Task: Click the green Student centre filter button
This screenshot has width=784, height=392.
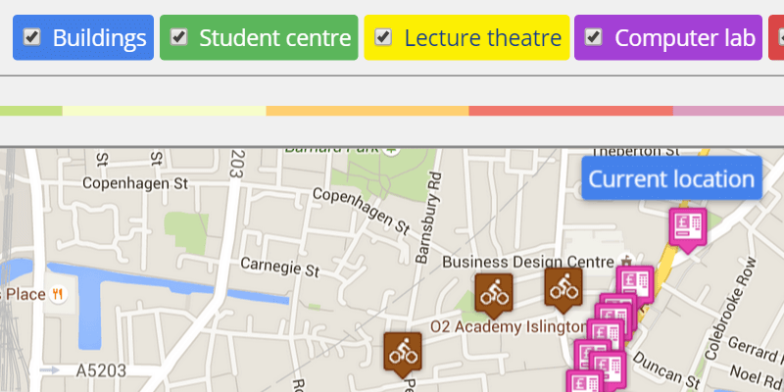Action: click(259, 37)
